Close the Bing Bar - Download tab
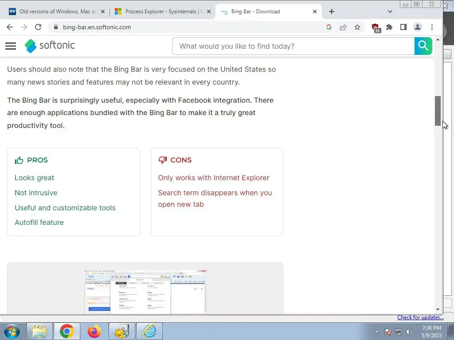This screenshot has width=454, height=340. click(315, 12)
